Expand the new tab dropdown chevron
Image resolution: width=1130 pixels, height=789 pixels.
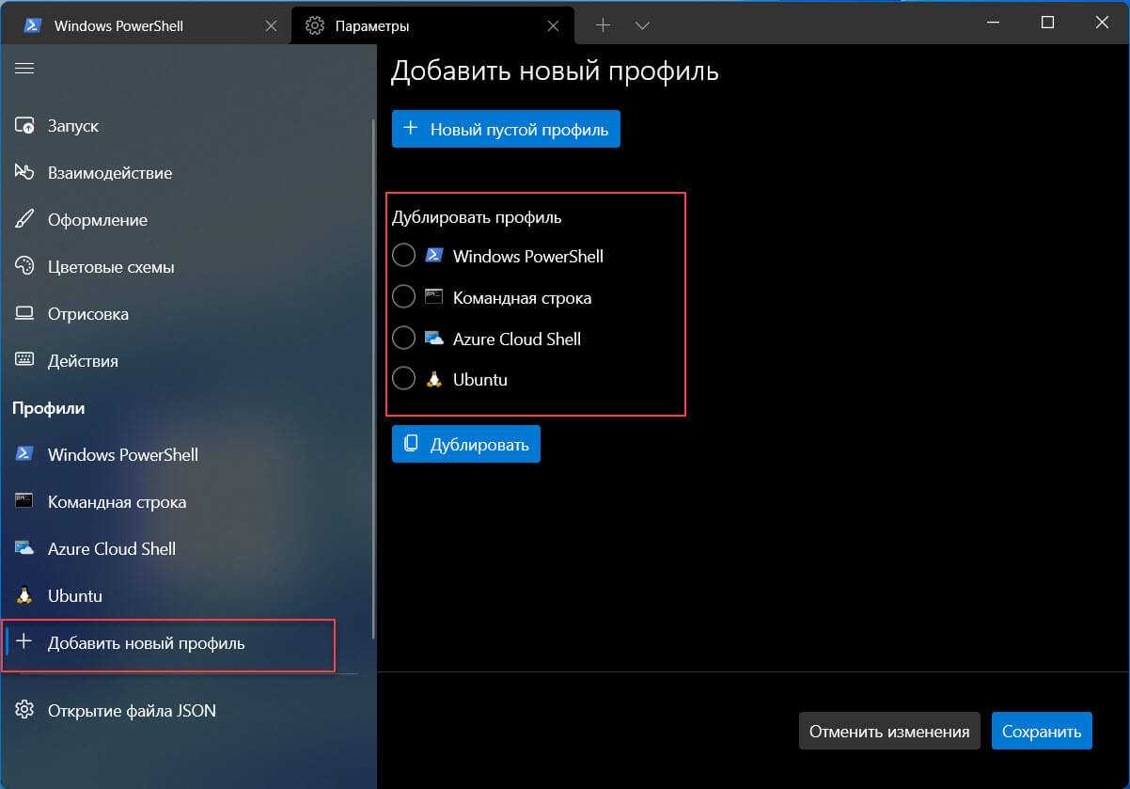click(x=643, y=25)
